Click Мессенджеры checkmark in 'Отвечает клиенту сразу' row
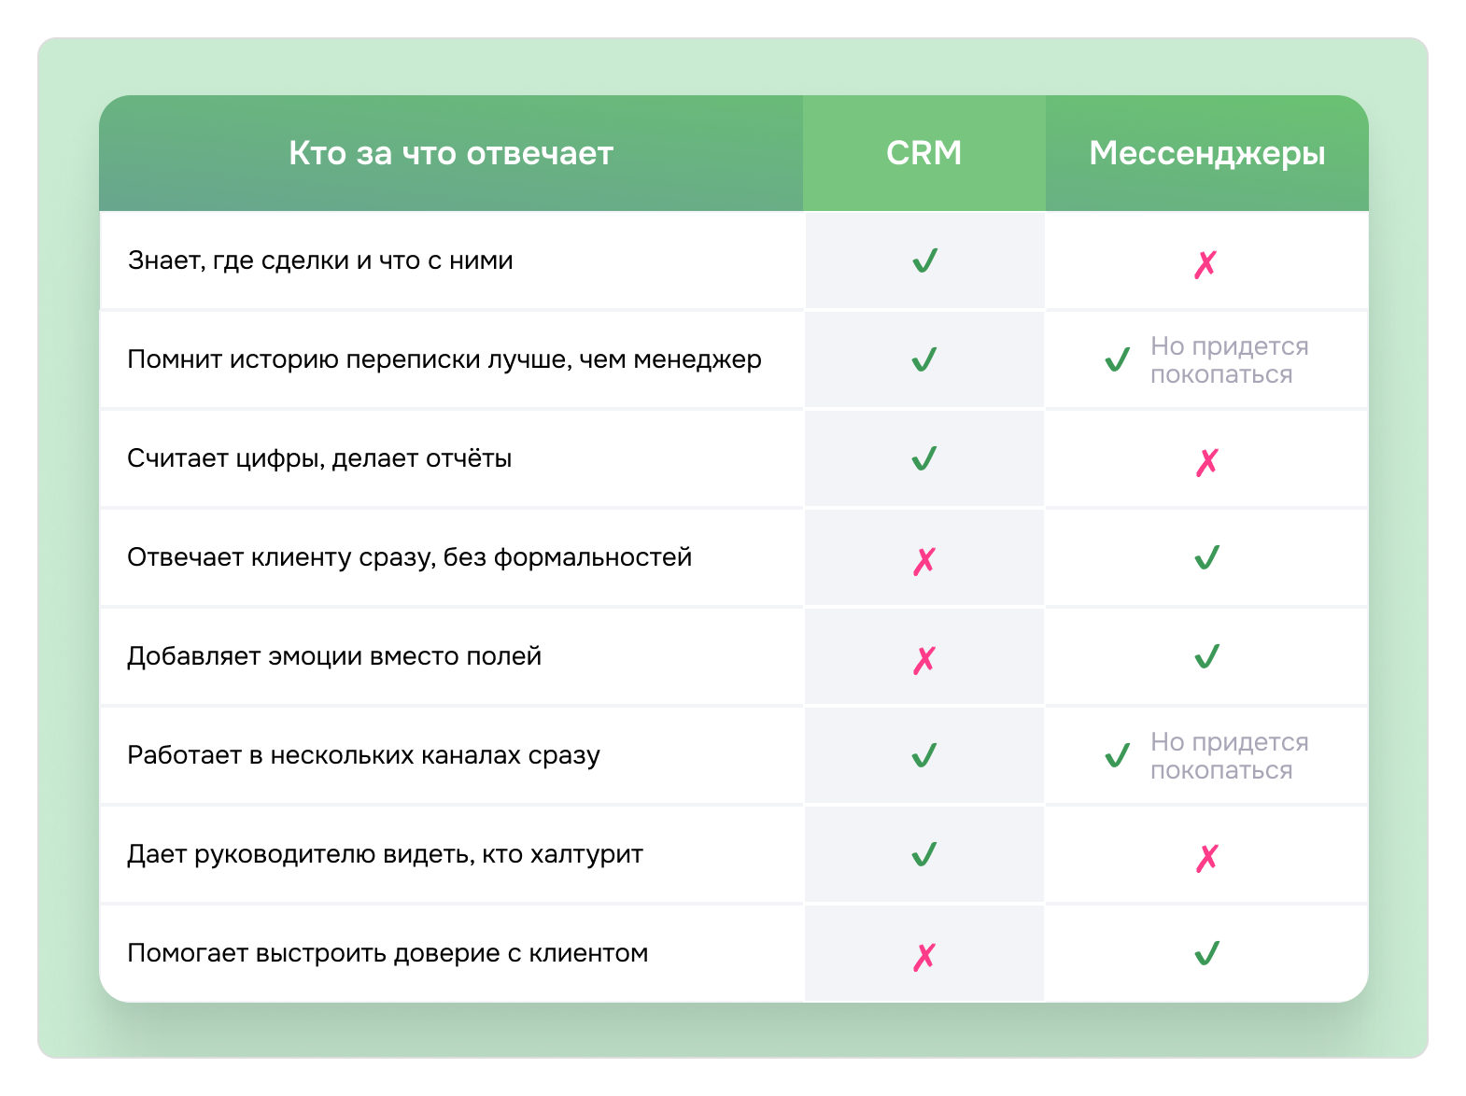The image size is (1466, 1096). (1206, 557)
